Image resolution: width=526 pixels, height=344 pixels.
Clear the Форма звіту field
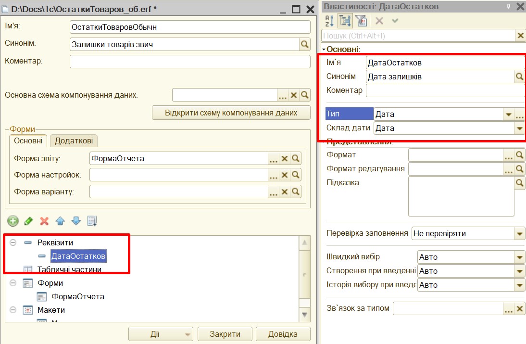click(285, 158)
